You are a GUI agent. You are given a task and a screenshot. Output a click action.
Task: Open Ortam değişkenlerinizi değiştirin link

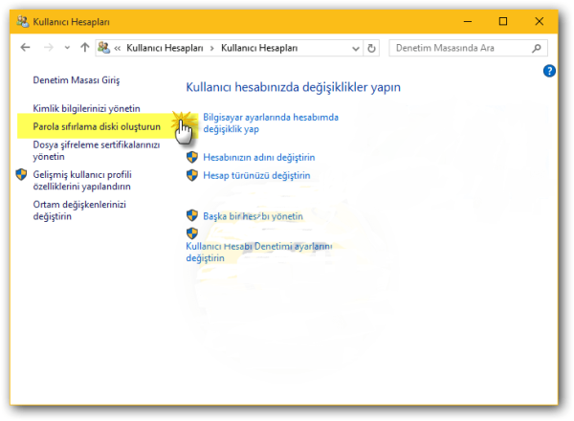coord(79,210)
